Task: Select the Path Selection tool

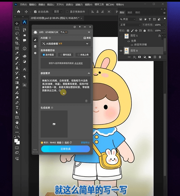Action: (x=17, y=112)
